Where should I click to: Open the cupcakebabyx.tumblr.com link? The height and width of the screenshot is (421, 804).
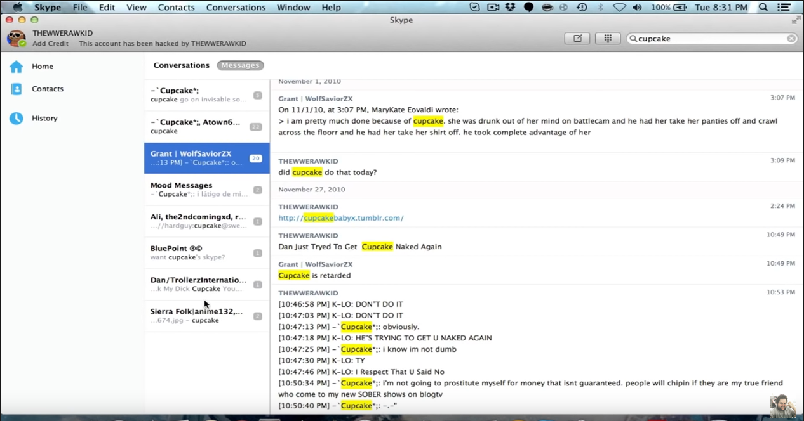[x=341, y=218]
